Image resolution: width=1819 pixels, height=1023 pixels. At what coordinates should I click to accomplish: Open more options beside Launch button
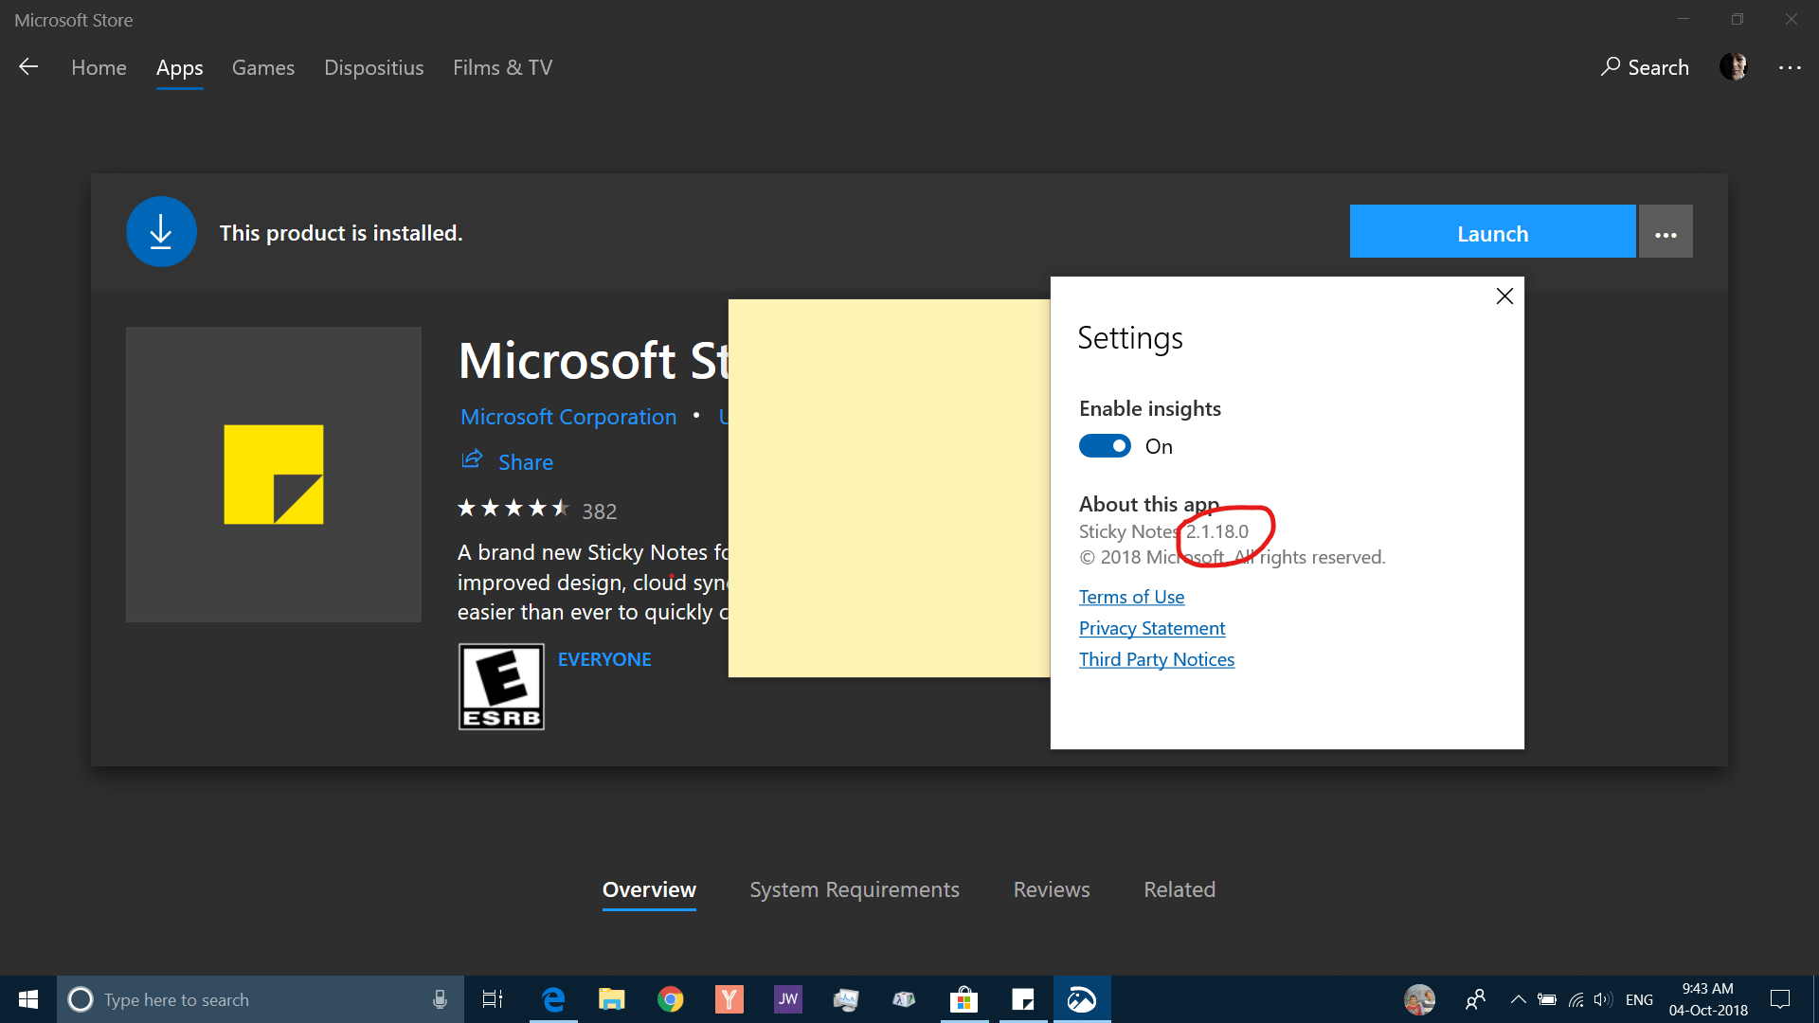tap(1666, 232)
